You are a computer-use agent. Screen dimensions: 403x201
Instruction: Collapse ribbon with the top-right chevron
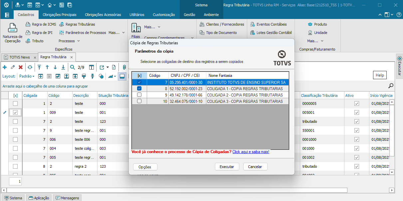[x=380, y=15]
